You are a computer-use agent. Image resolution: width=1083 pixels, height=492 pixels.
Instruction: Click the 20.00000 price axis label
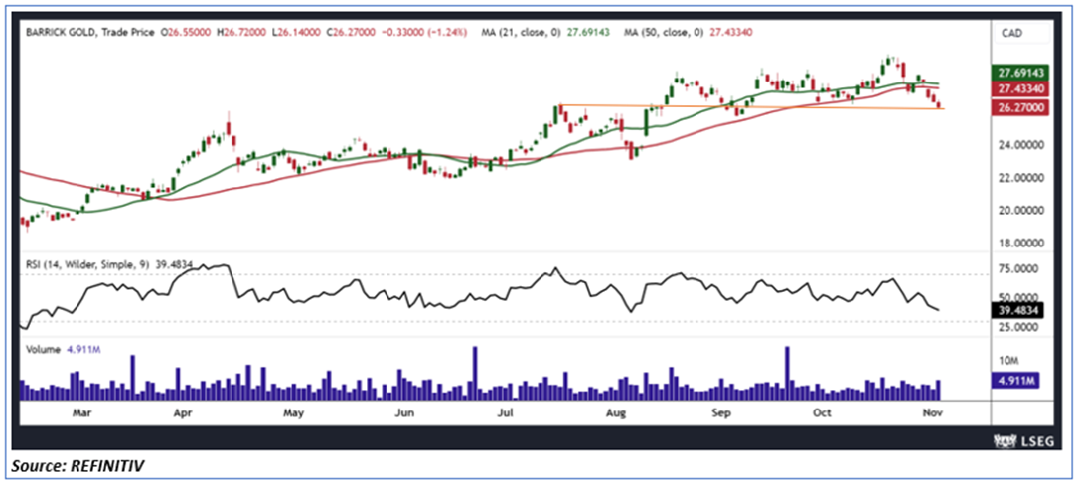(1020, 210)
